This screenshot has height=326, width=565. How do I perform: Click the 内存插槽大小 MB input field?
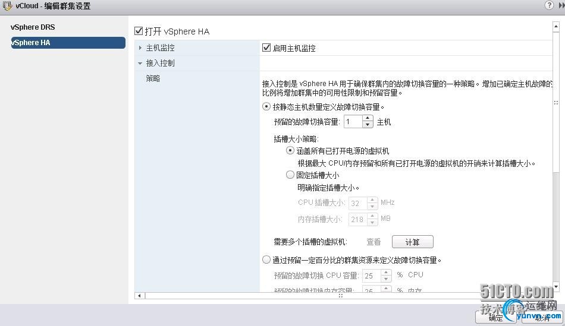pos(358,219)
